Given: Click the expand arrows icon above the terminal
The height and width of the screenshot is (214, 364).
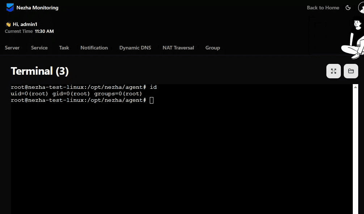Looking at the screenshot, I should coord(333,71).
